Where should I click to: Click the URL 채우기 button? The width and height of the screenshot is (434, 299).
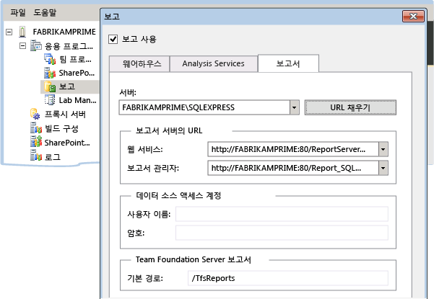(350, 107)
